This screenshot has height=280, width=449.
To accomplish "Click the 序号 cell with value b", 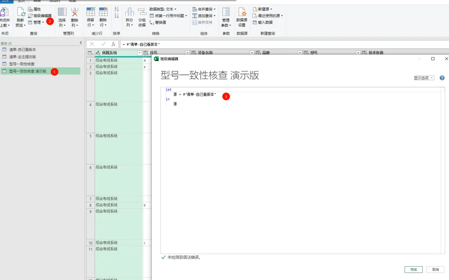I will click(x=147, y=205).
